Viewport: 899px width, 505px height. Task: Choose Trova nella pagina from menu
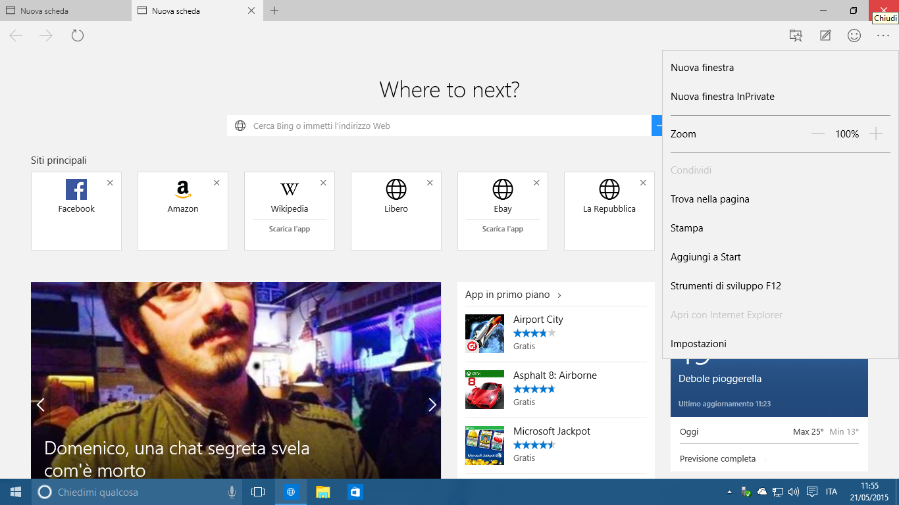click(x=781, y=199)
